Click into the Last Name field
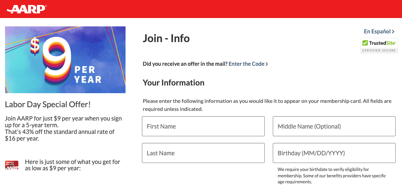The image size is (402, 185). pyautogui.click(x=203, y=153)
